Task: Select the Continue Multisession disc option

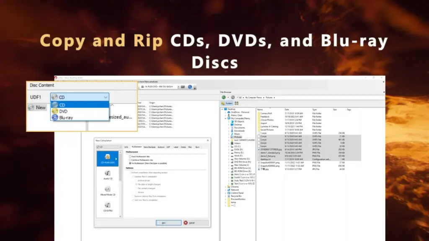Action: tap(130, 159)
